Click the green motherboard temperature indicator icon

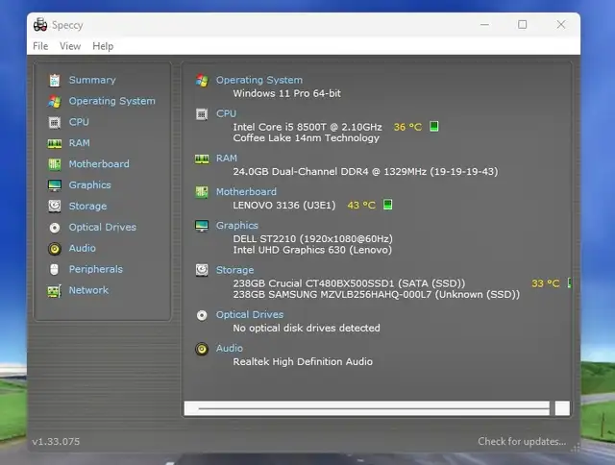[387, 205]
